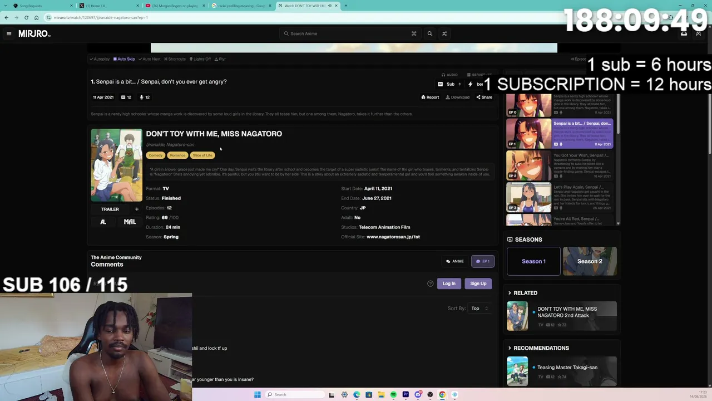Collapse the RELATED section

click(522, 293)
